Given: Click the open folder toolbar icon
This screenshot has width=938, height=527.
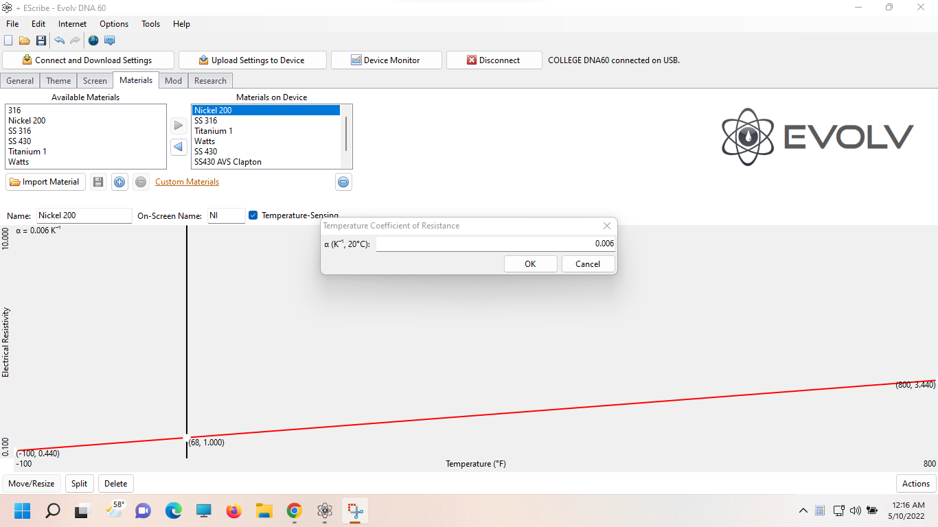Looking at the screenshot, I should pyautogui.click(x=25, y=40).
